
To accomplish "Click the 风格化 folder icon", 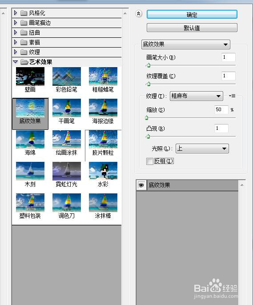I will click(x=24, y=13).
